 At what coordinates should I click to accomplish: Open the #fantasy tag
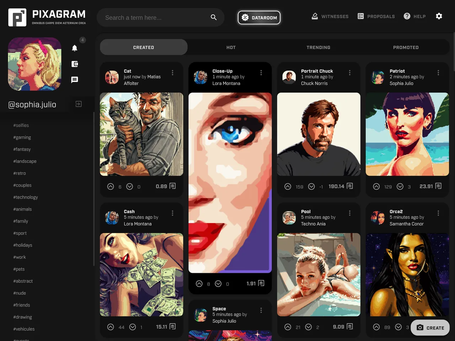[x=22, y=149]
